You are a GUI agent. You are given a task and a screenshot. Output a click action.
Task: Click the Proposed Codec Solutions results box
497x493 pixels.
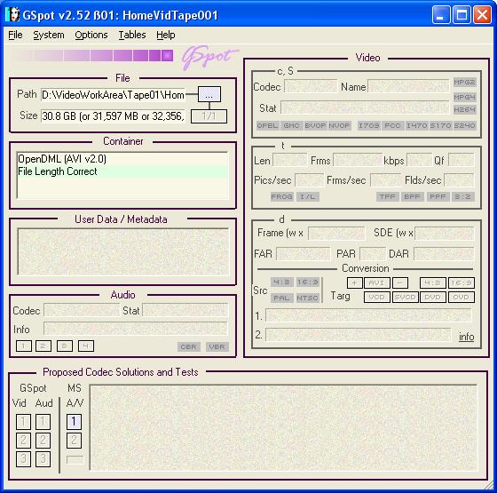[x=283, y=427]
